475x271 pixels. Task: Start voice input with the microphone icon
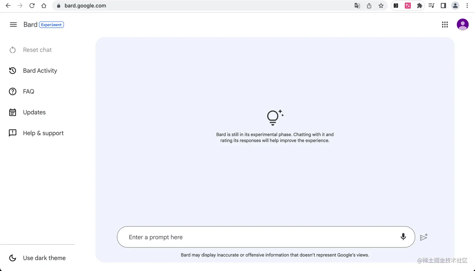point(403,237)
